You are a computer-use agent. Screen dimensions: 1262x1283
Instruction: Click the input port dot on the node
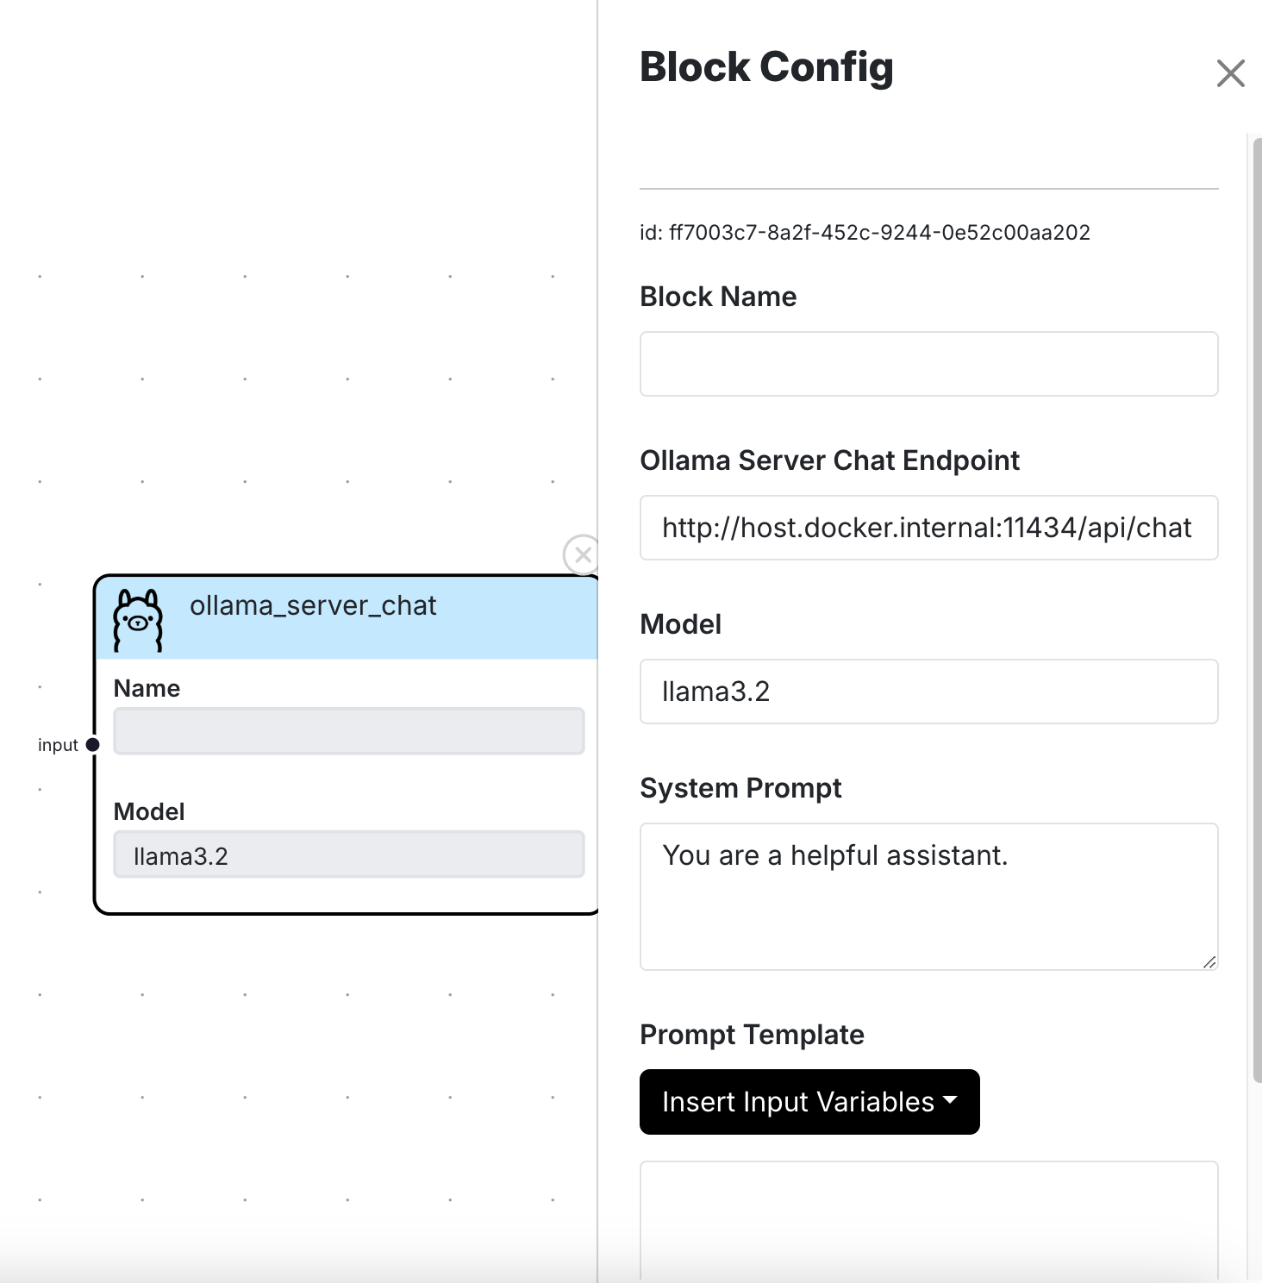tap(93, 745)
